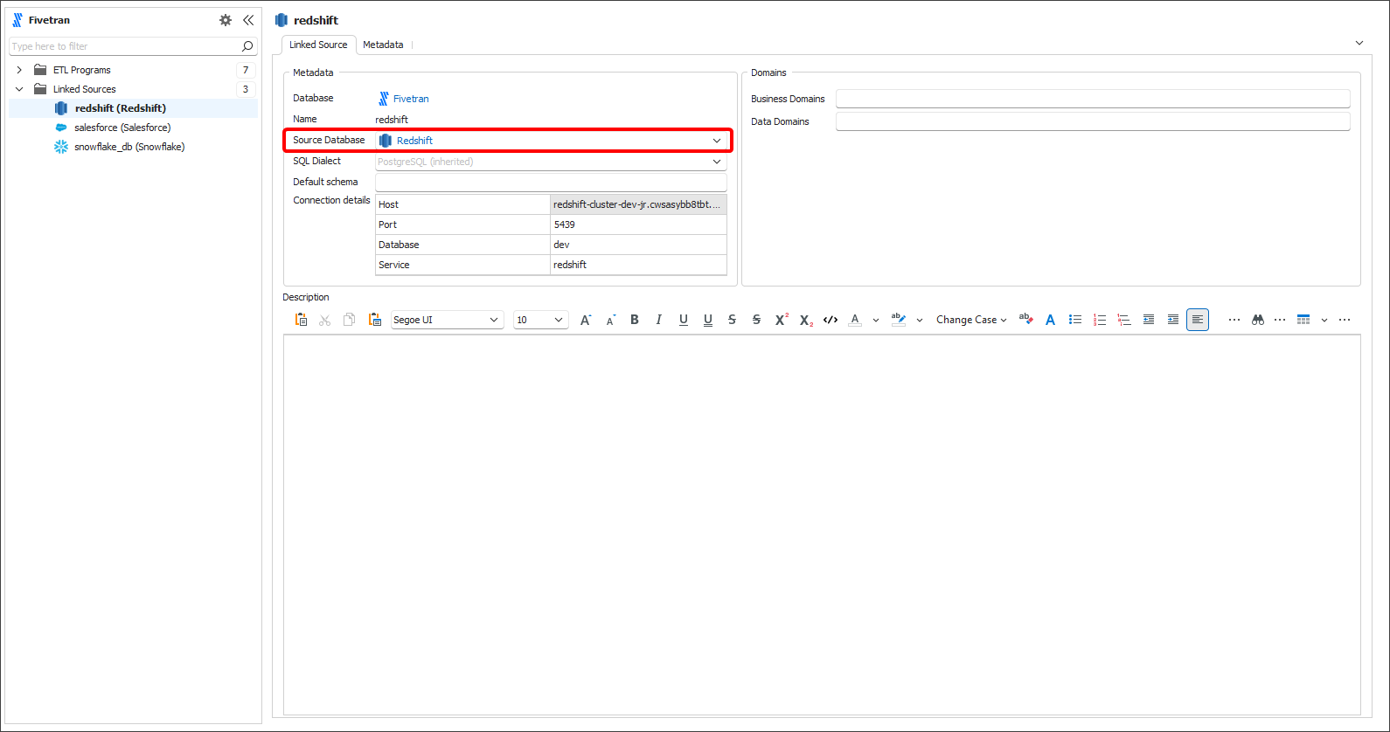1390x732 pixels.
Task: Apply the font color button
Action: [x=855, y=320]
